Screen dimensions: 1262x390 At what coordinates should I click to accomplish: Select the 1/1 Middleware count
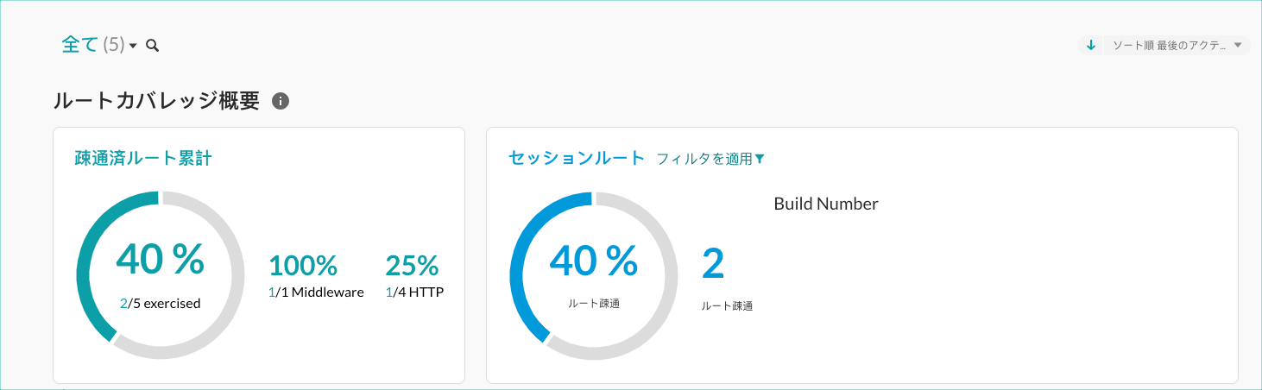pyautogui.click(x=316, y=292)
